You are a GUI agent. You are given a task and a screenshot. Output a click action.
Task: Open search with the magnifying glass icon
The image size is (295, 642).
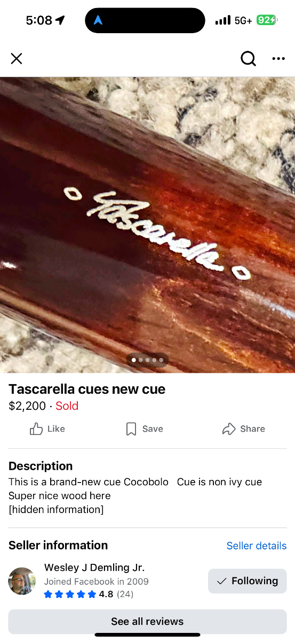[x=249, y=58]
